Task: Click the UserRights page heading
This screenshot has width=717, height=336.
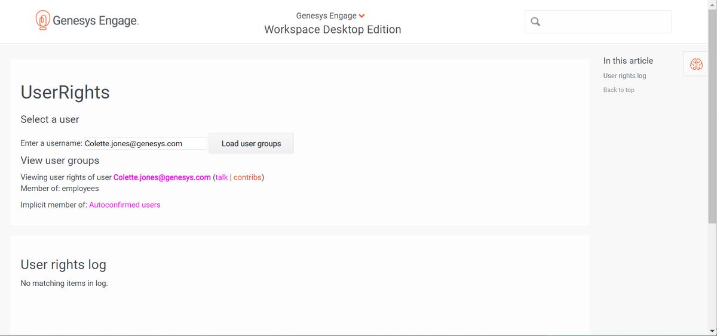Action: (65, 92)
